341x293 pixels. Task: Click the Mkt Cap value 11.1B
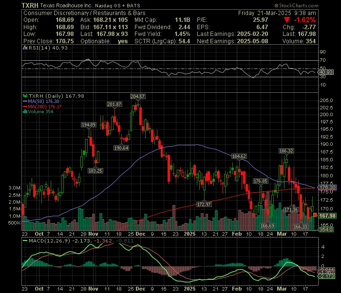(183, 20)
